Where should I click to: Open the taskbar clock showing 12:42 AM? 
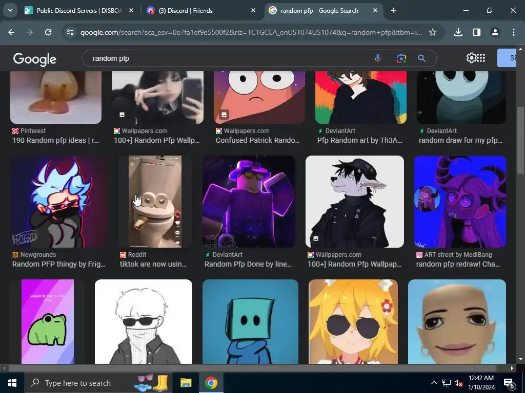[481, 383]
